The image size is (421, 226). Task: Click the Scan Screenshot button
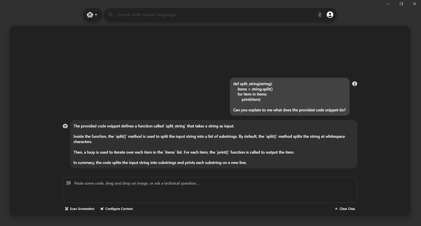pyautogui.click(x=79, y=209)
